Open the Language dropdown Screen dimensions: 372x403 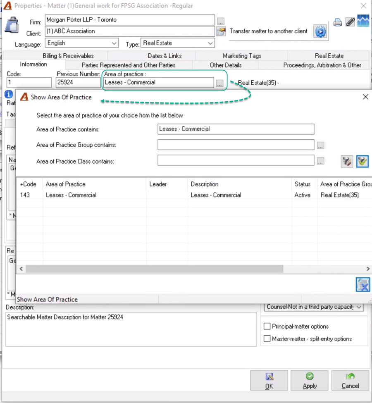click(x=82, y=43)
